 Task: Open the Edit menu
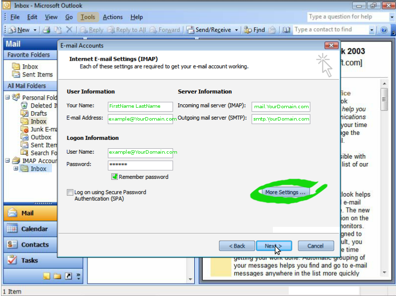[32, 17]
